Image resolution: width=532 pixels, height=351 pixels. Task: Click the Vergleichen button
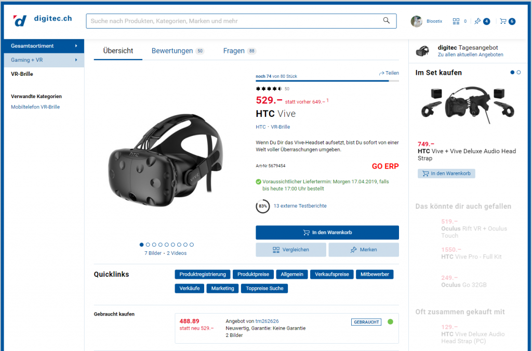[291, 250]
